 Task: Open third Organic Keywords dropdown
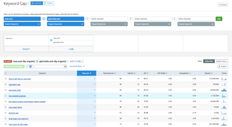[x=109, y=24]
